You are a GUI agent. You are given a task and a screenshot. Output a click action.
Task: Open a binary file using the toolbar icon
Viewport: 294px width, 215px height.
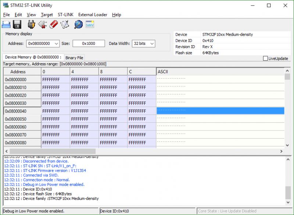click(x=6, y=24)
